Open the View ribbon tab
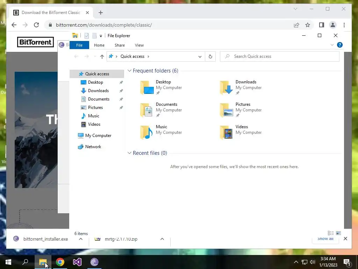The height and width of the screenshot is (269, 358). click(x=139, y=45)
